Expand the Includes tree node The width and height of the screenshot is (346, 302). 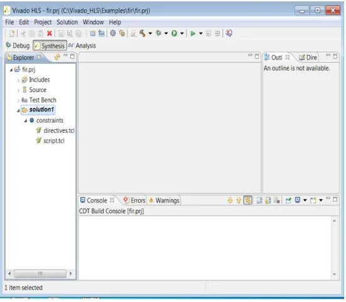(x=19, y=80)
